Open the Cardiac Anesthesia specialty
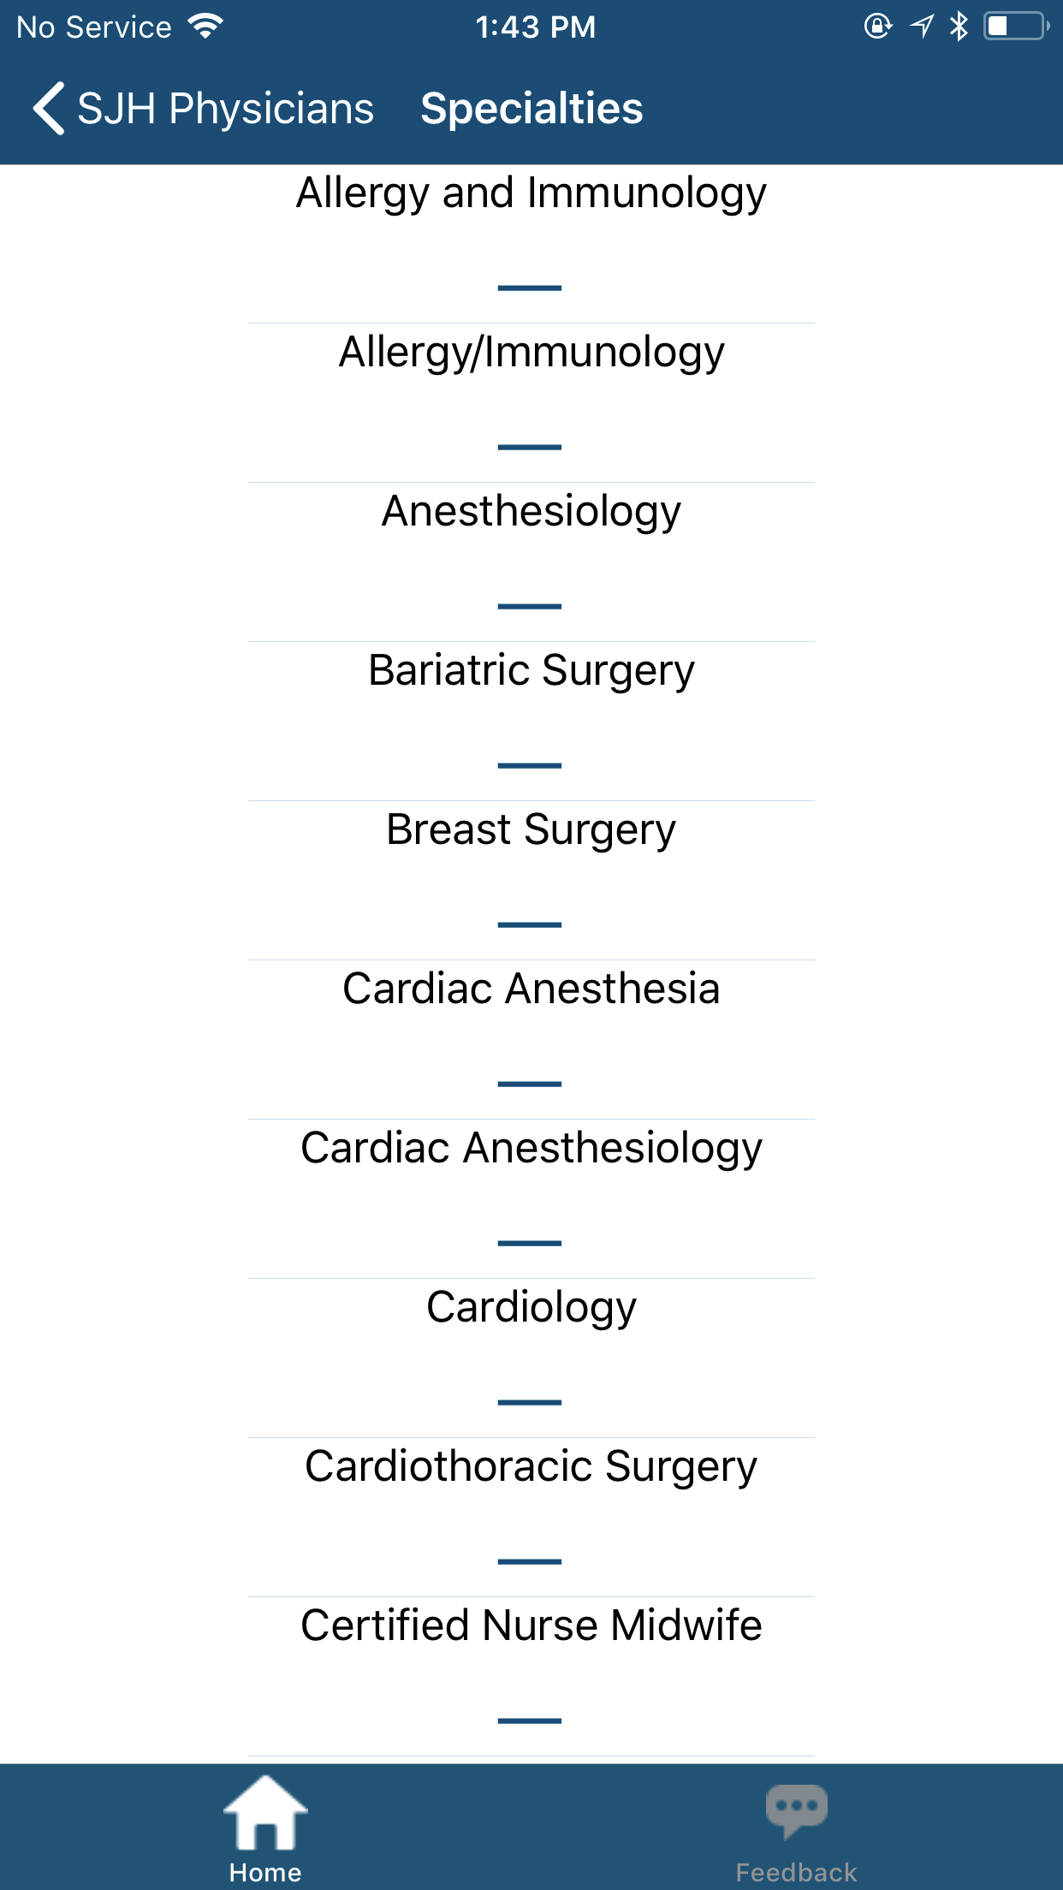Screen dimensions: 1063x1890 coord(531,990)
